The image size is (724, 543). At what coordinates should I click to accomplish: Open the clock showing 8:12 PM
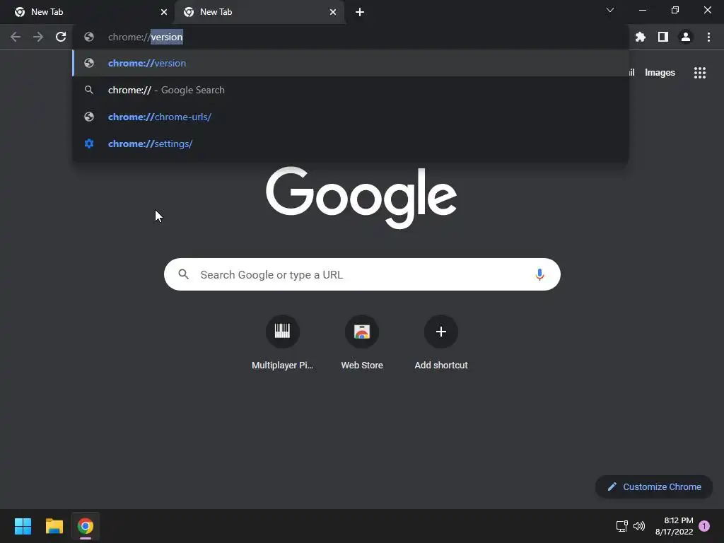pyautogui.click(x=674, y=526)
